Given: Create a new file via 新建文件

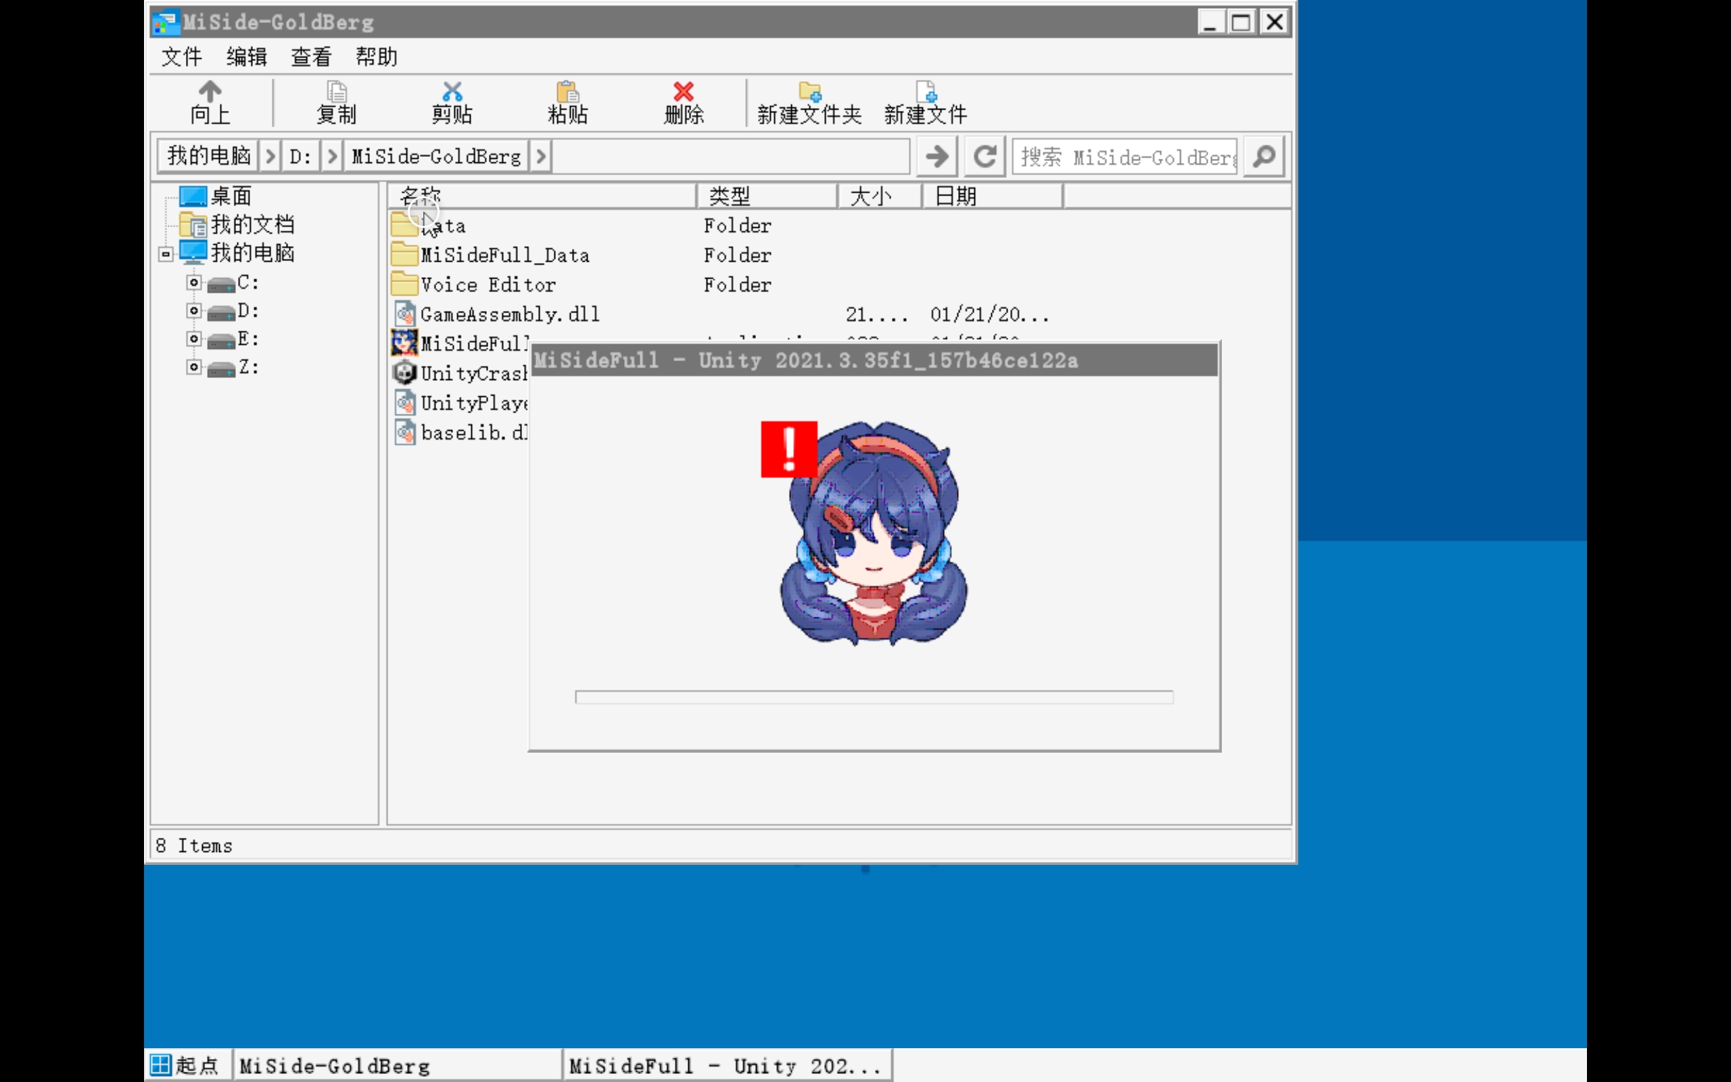Looking at the screenshot, I should pyautogui.click(x=925, y=103).
